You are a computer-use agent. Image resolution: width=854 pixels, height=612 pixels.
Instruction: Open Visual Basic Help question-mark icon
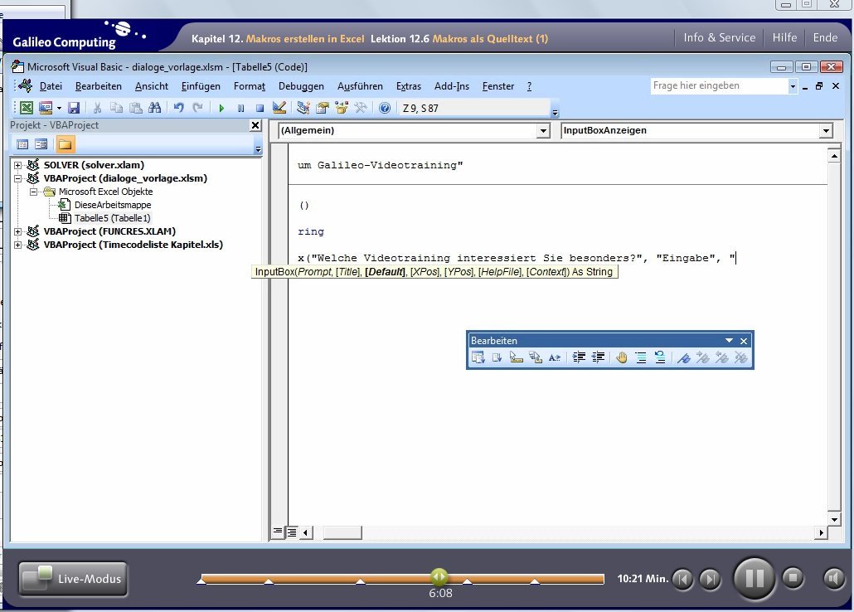click(385, 108)
